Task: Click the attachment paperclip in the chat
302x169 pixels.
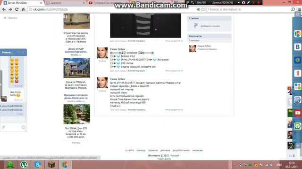Action: click(3, 127)
